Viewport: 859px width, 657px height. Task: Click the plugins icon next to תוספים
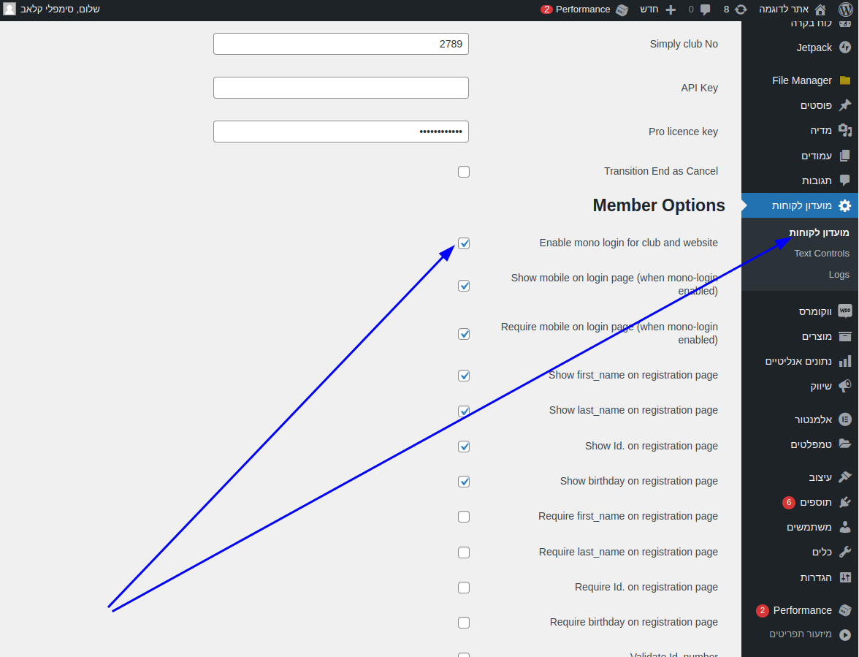click(x=844, y=502)
